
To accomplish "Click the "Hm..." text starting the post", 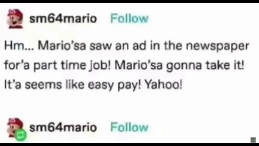I will 19,46.
